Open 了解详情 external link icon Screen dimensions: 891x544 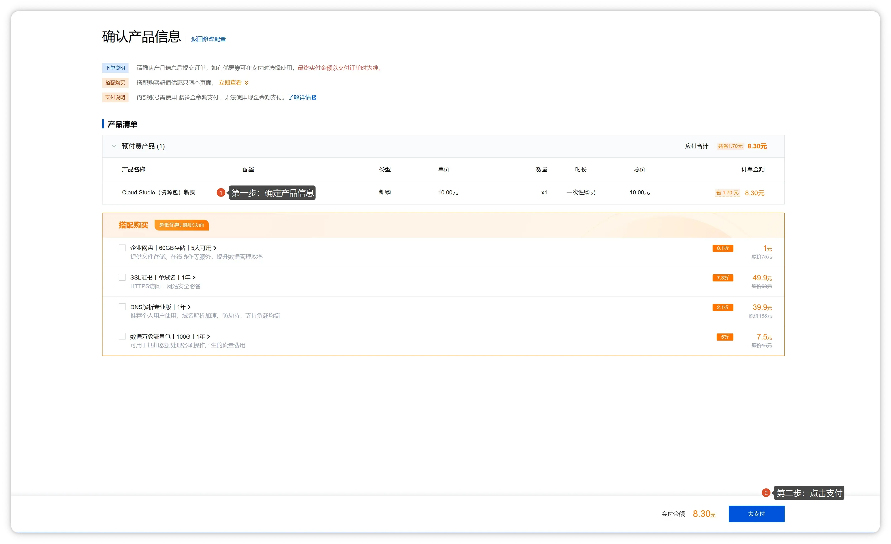[314, 97]
